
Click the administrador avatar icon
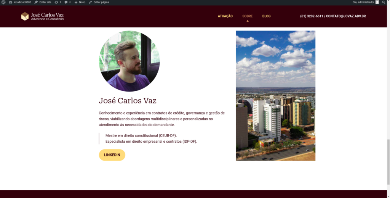pos(377,2)
